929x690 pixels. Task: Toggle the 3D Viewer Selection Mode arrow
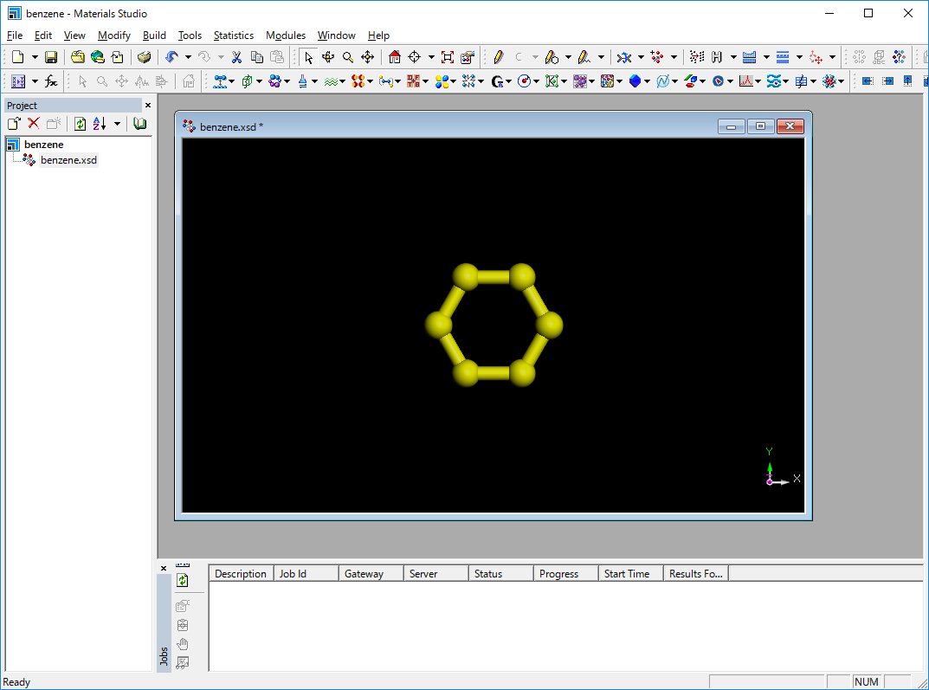(309, 57)
